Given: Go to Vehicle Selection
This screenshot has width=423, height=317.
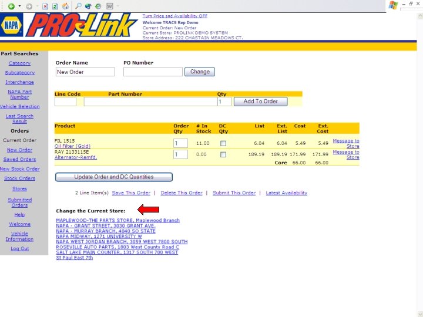Looking at the screenshot, I should point(20,106).
